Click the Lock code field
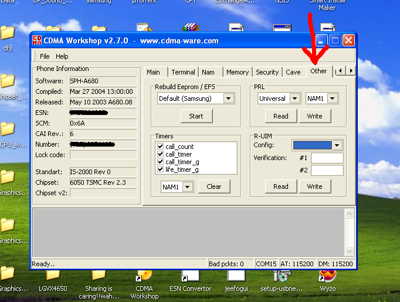The image size is (400, 302). point(103,155)
